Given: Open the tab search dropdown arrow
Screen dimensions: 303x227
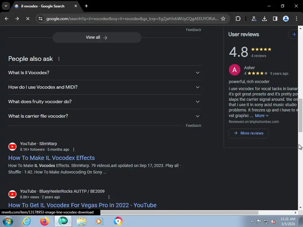Looking at the screenshot, I should [x=6, y=6].
